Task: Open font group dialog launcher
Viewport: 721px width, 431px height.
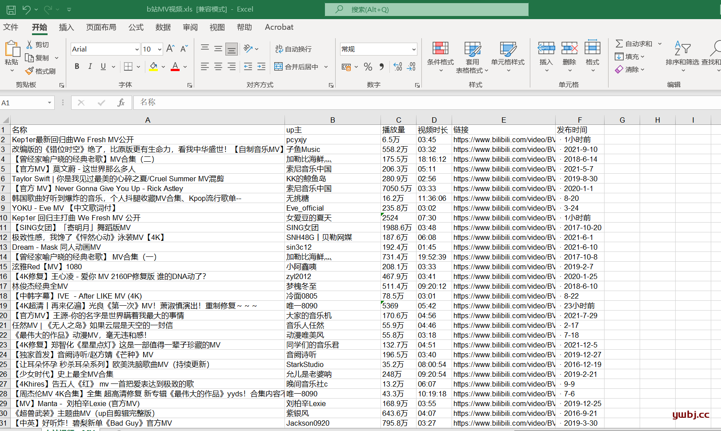Action: [190, 85]
